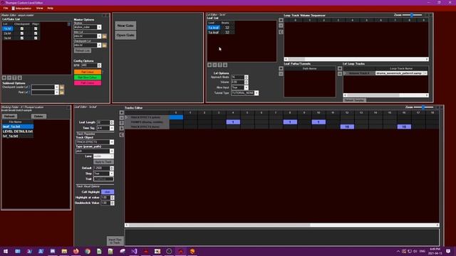Select LEVEL DETAILS.txt in file list
The image size is (456, 256).
[x=17, y=131]
